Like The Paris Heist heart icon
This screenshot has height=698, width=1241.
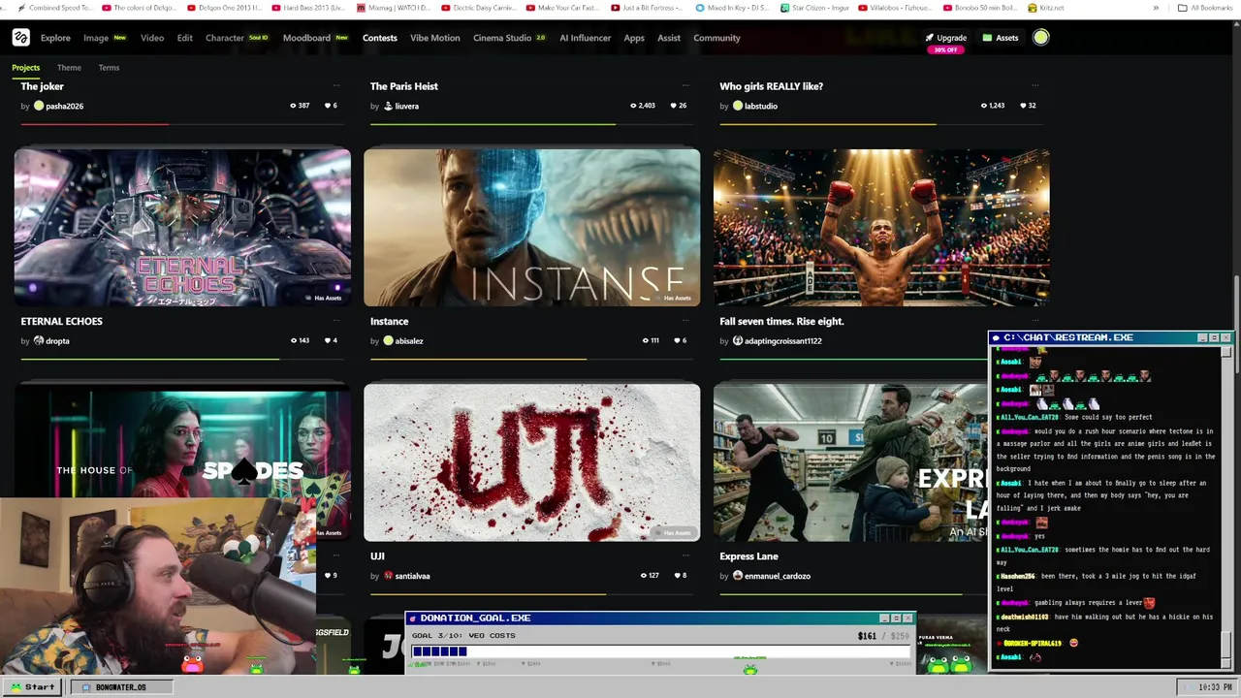674,106
